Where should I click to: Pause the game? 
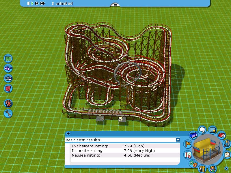click(28, 3)
